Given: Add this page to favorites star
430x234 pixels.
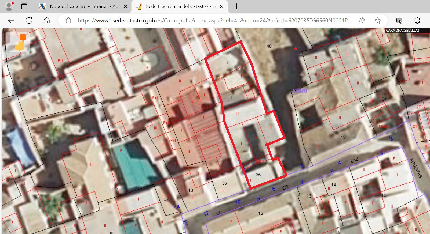Looking at the screenshot, I should 378,20.
